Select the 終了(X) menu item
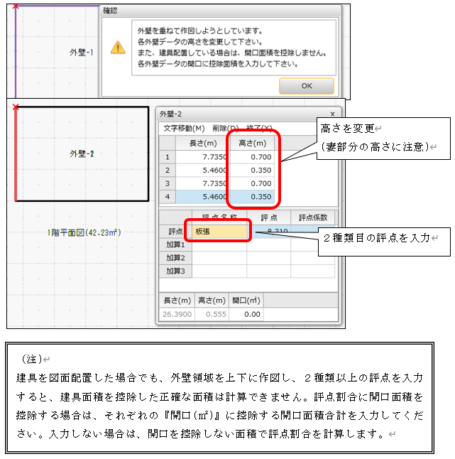The width and height of the screenshot is (455, 459). [x=259, y=128]
